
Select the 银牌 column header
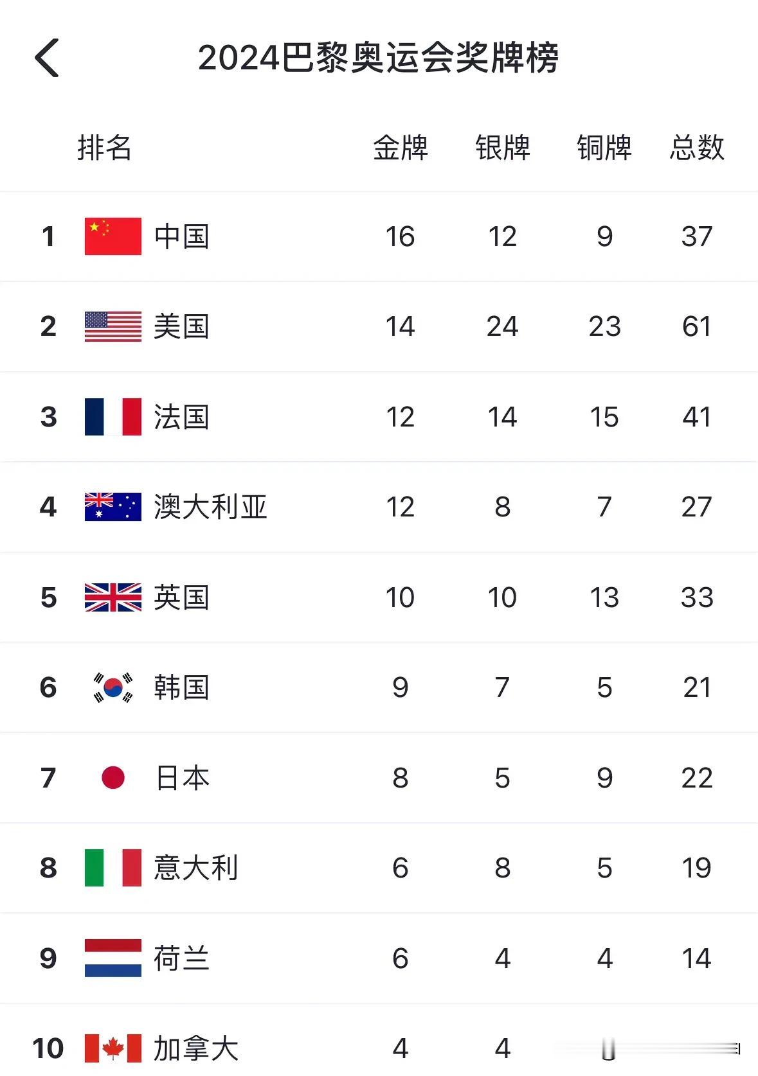click(x=503, y=148)
